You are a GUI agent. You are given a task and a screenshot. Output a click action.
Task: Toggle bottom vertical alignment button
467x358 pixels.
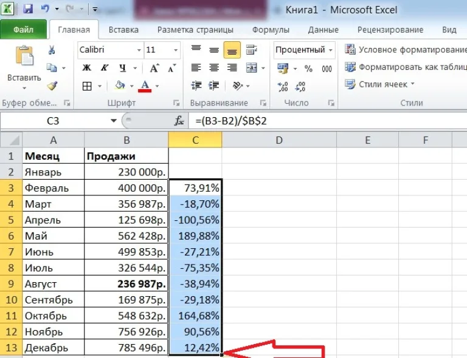232,50
